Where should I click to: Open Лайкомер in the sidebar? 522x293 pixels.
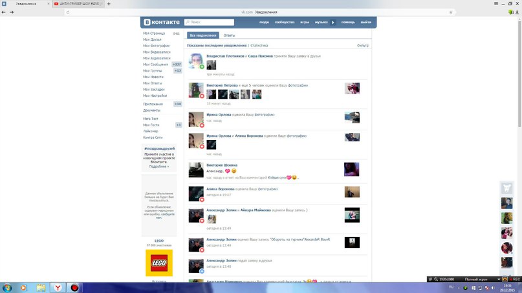tap(151, 131)
